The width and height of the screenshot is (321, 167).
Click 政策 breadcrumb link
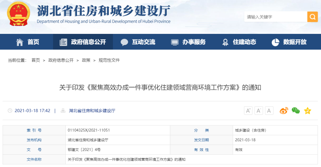pos(86,60)
